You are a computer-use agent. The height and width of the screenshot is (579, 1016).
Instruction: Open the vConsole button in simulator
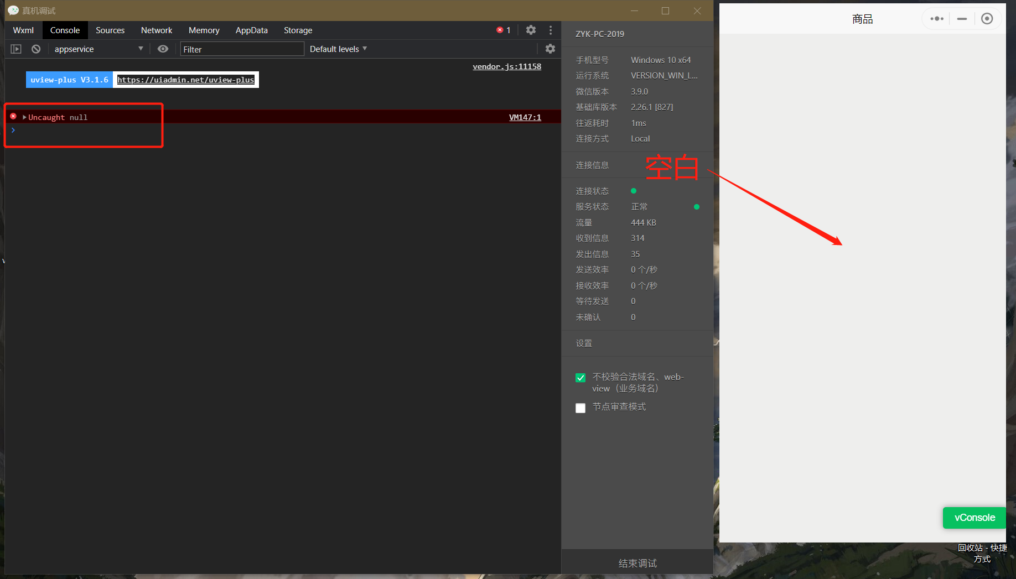974,518
